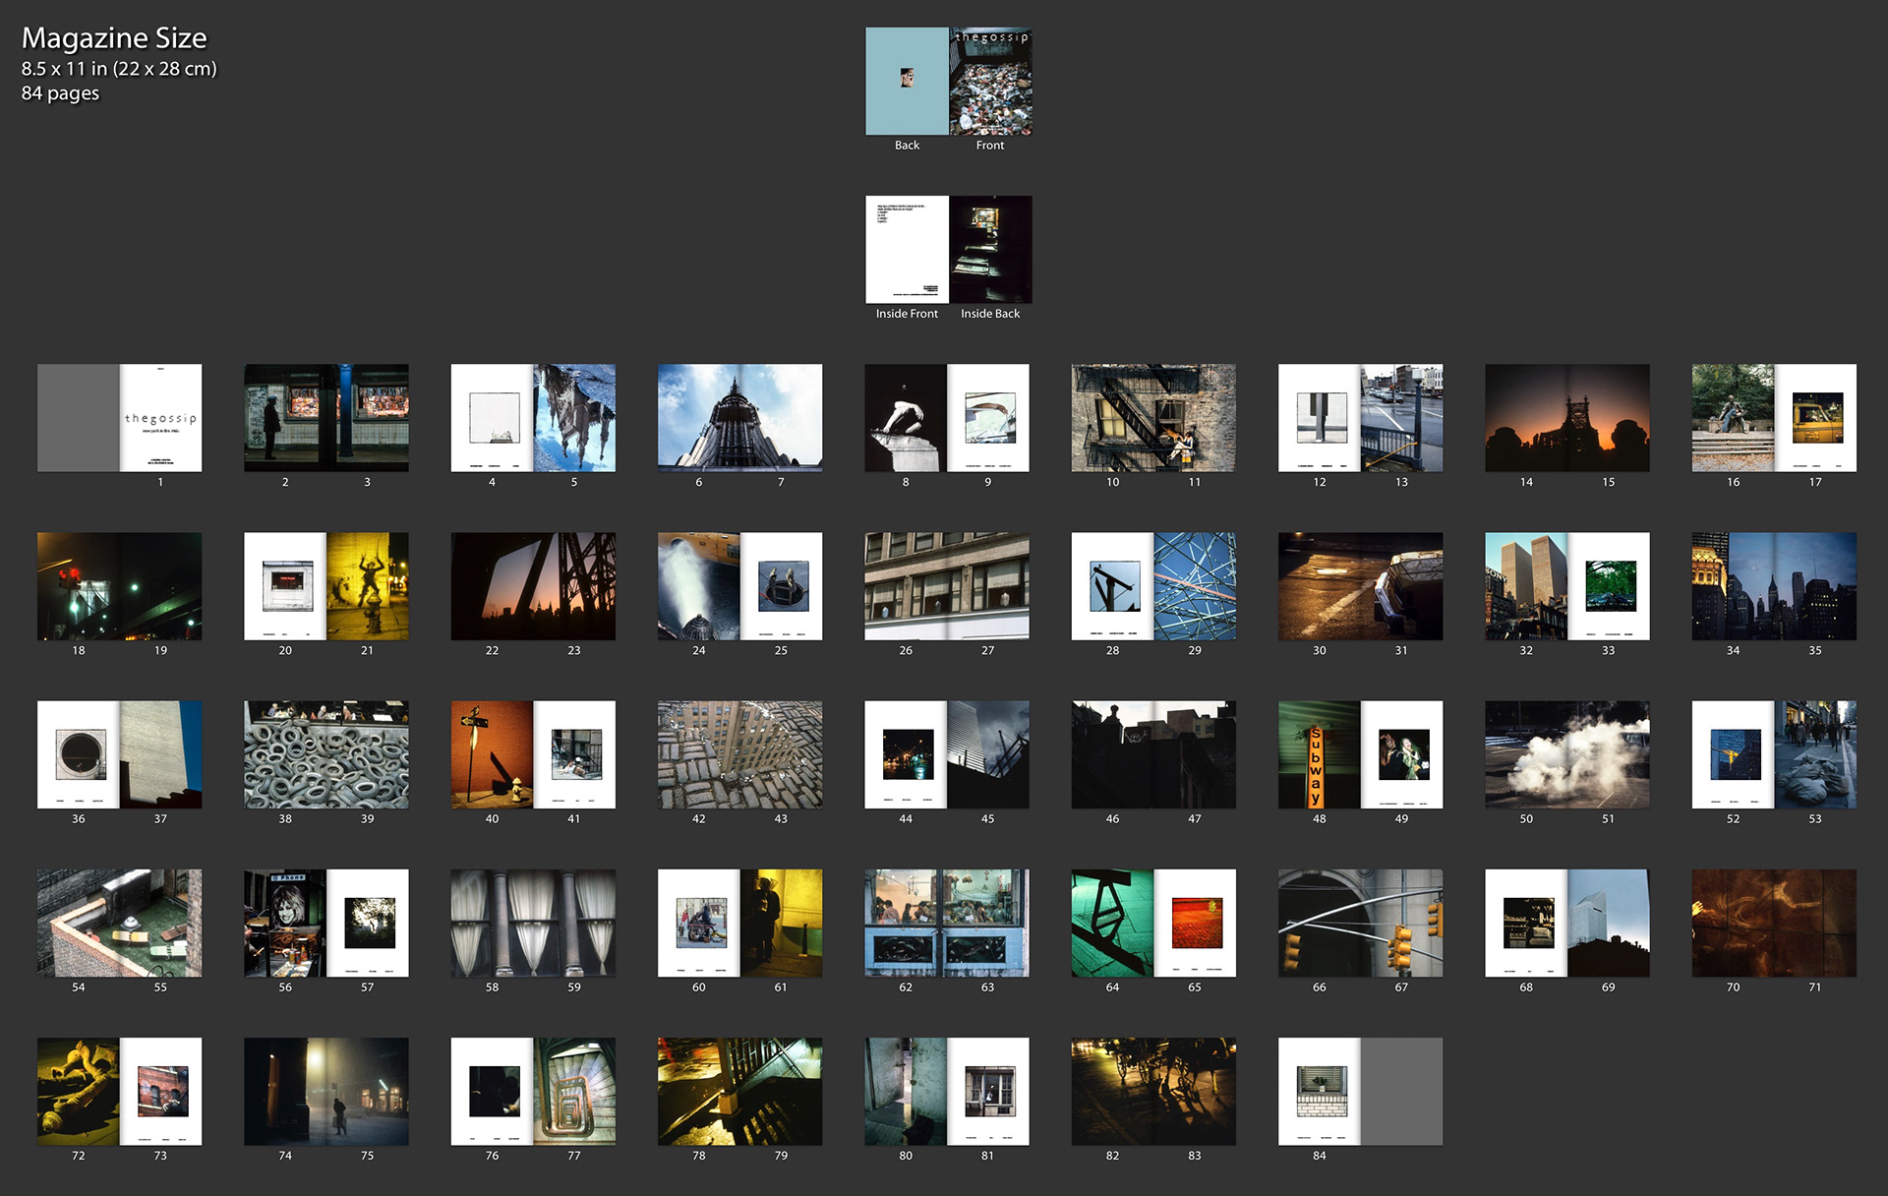Select the skyscraper spread pages 6-7
Screen dimensions: 1888x1196
click(x=739, y=418)
